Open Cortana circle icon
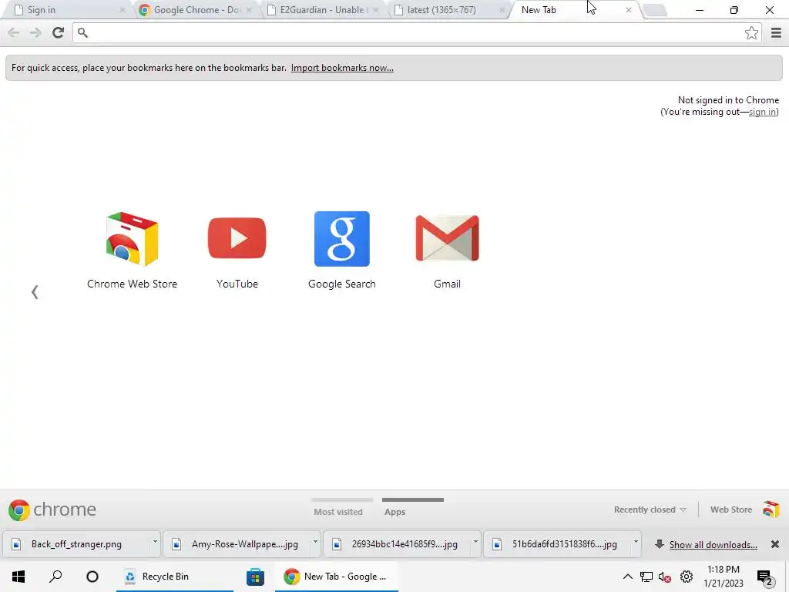 [x=92, y=577]
